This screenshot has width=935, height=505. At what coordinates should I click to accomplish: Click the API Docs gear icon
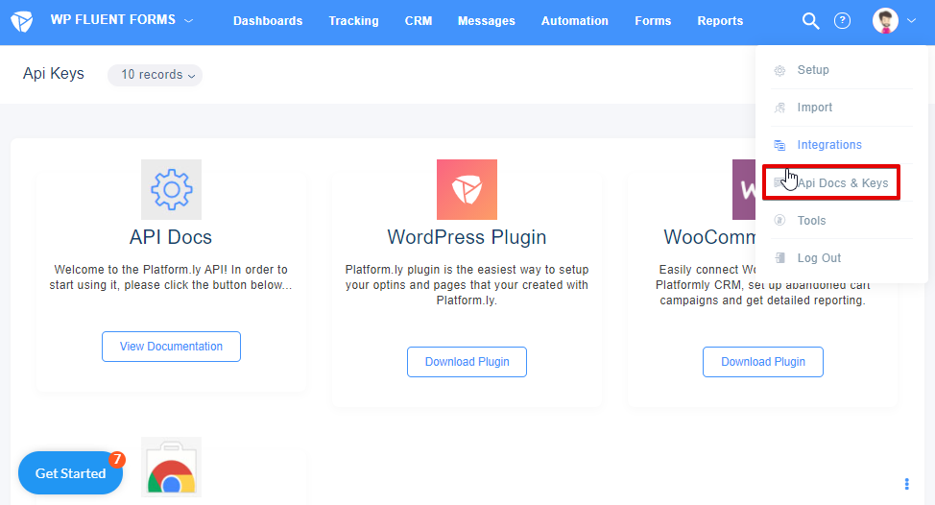[x=171, y=189]
